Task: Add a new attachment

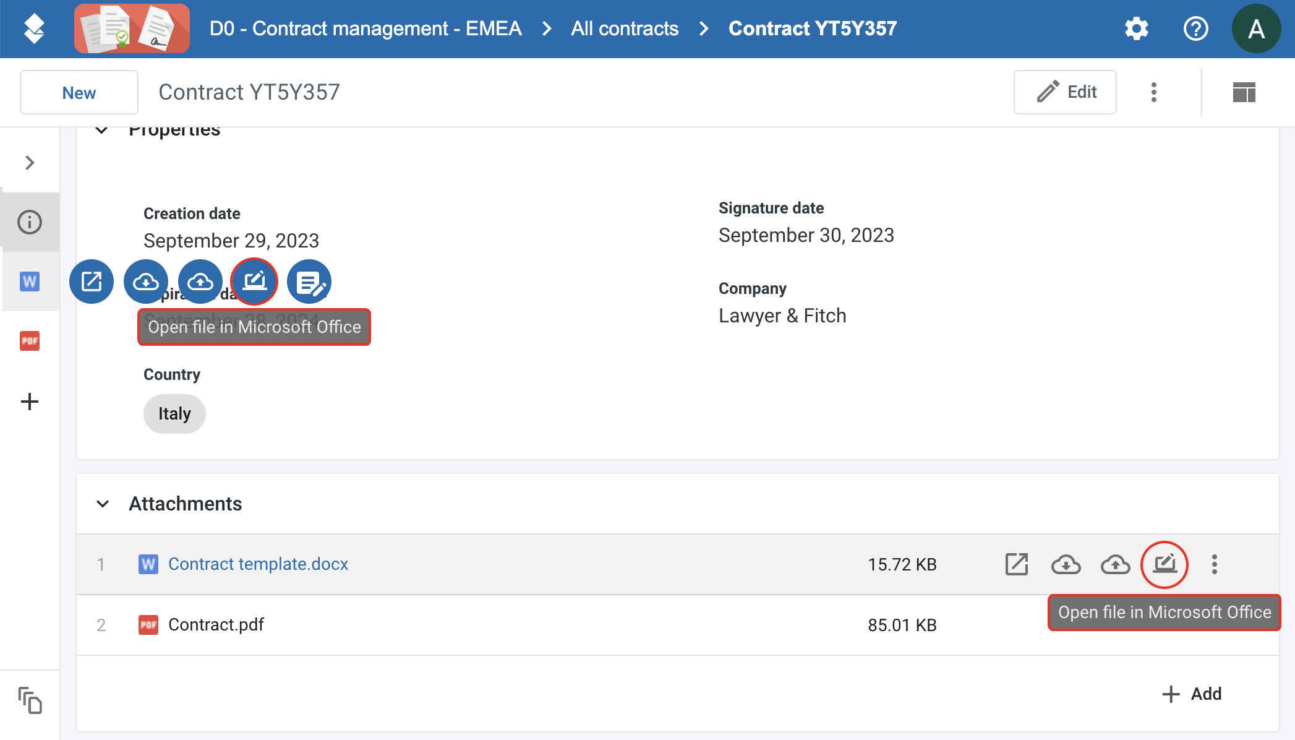Action: 1192,694
